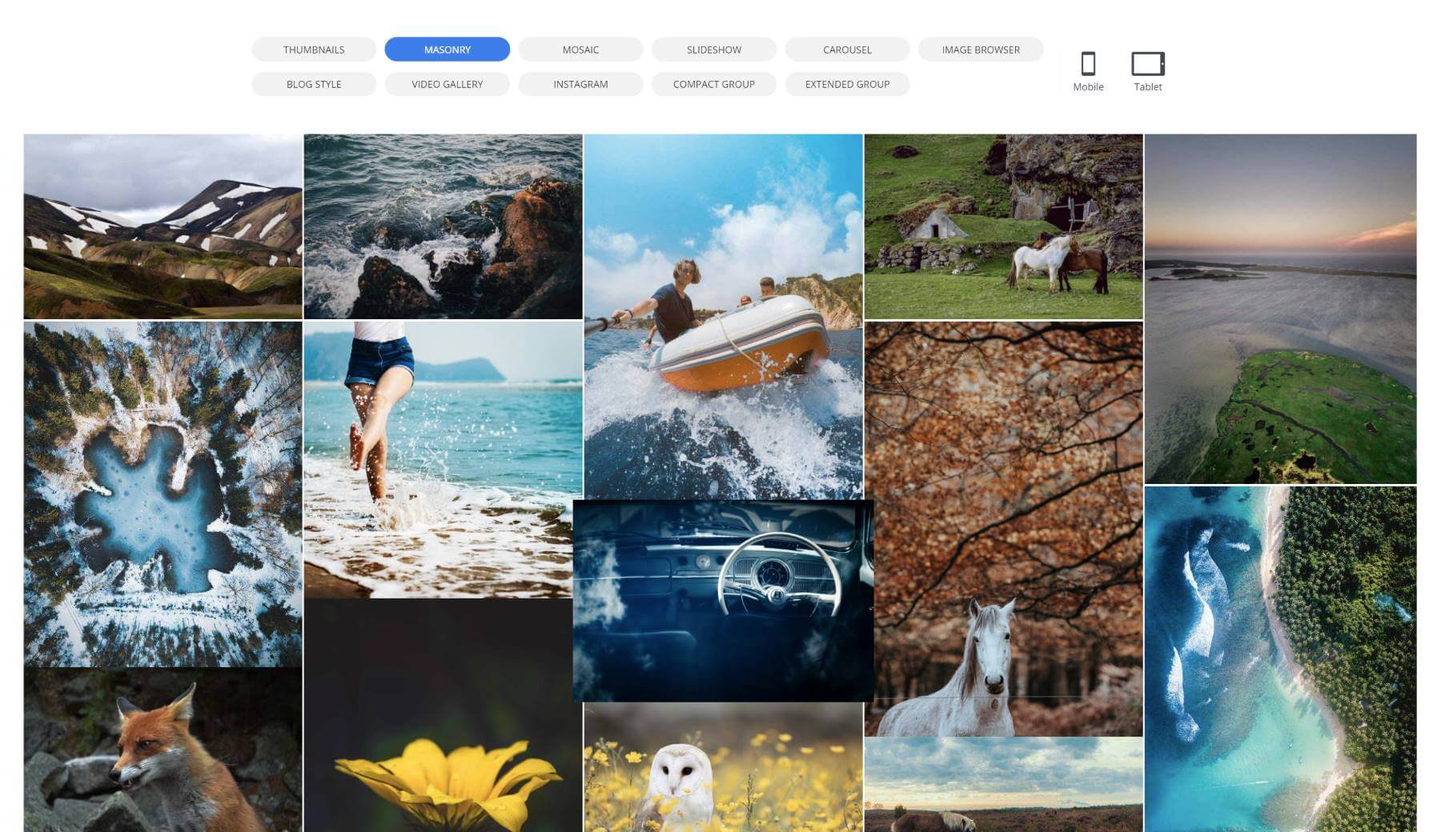1441x832 pixels.
Task: Open the VIDEO GALLERY view
Action: pos(448,84)
